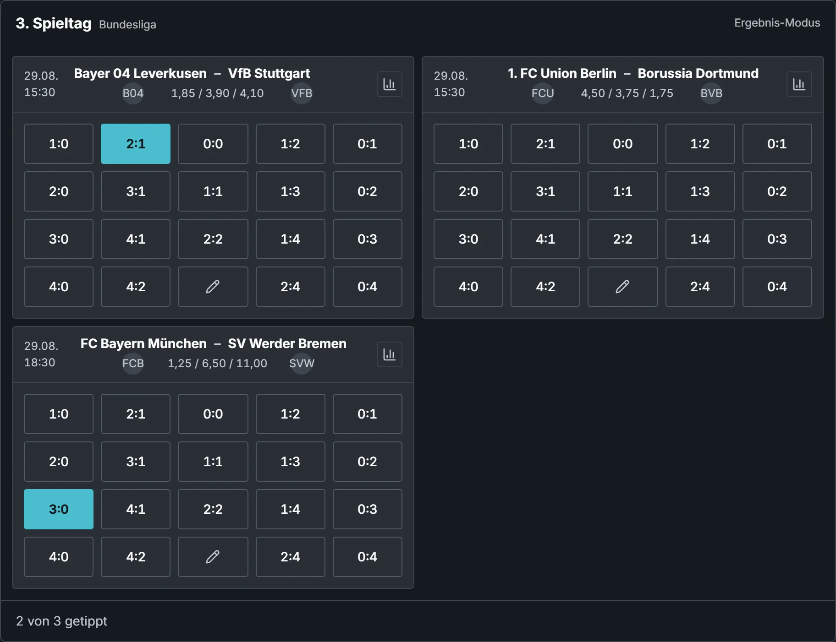Click the odds 1,85 / 3,90 / 4,10
This screenshot has width=836, height=642.
click(x=218, y=93)
